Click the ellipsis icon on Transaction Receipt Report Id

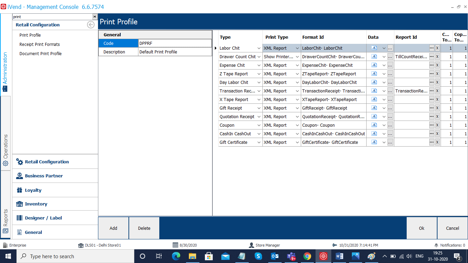coord(431,91)
